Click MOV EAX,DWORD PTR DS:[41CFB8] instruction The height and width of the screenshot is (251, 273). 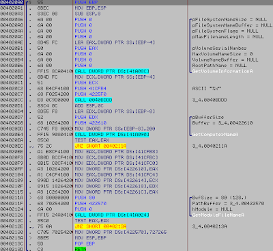(116, 152)
